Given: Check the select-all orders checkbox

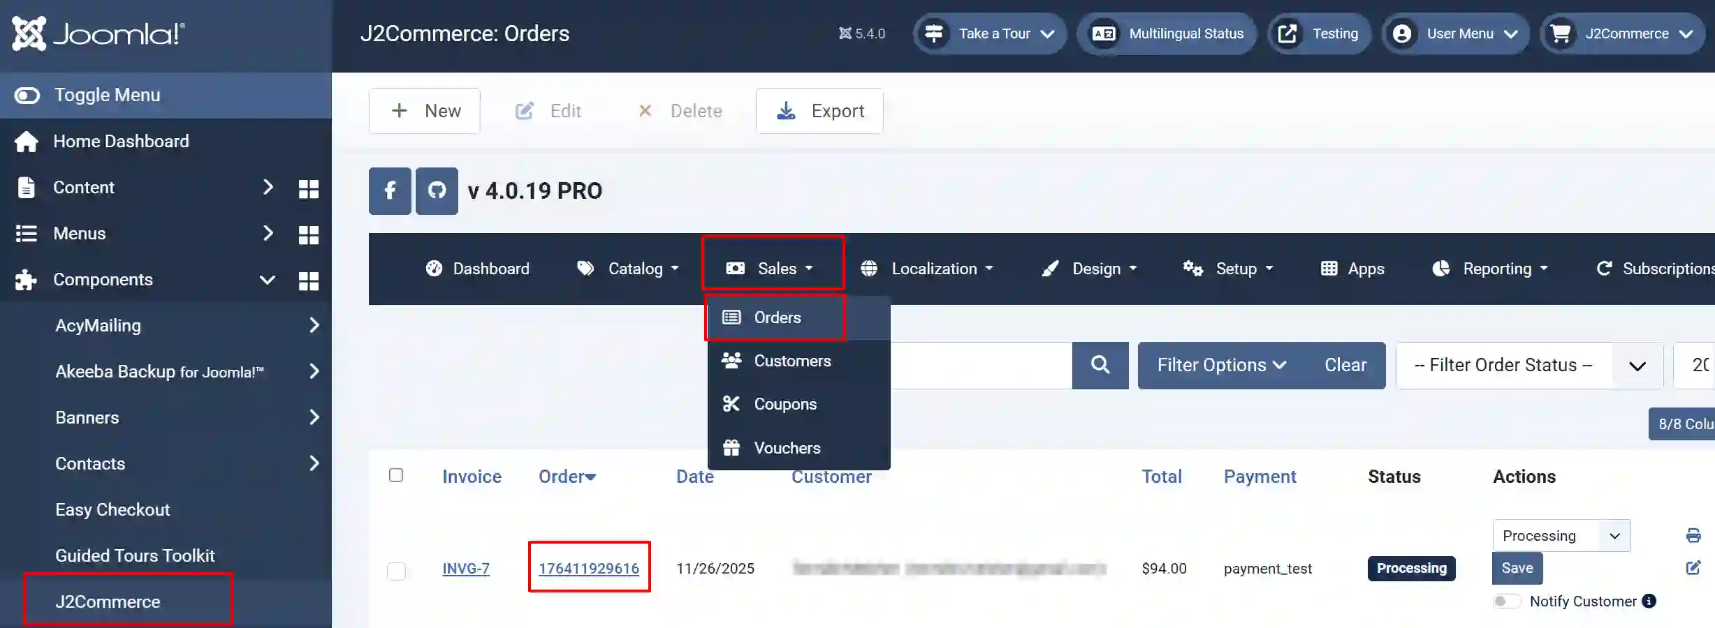Looking at the screenshot, I should 396,475.
